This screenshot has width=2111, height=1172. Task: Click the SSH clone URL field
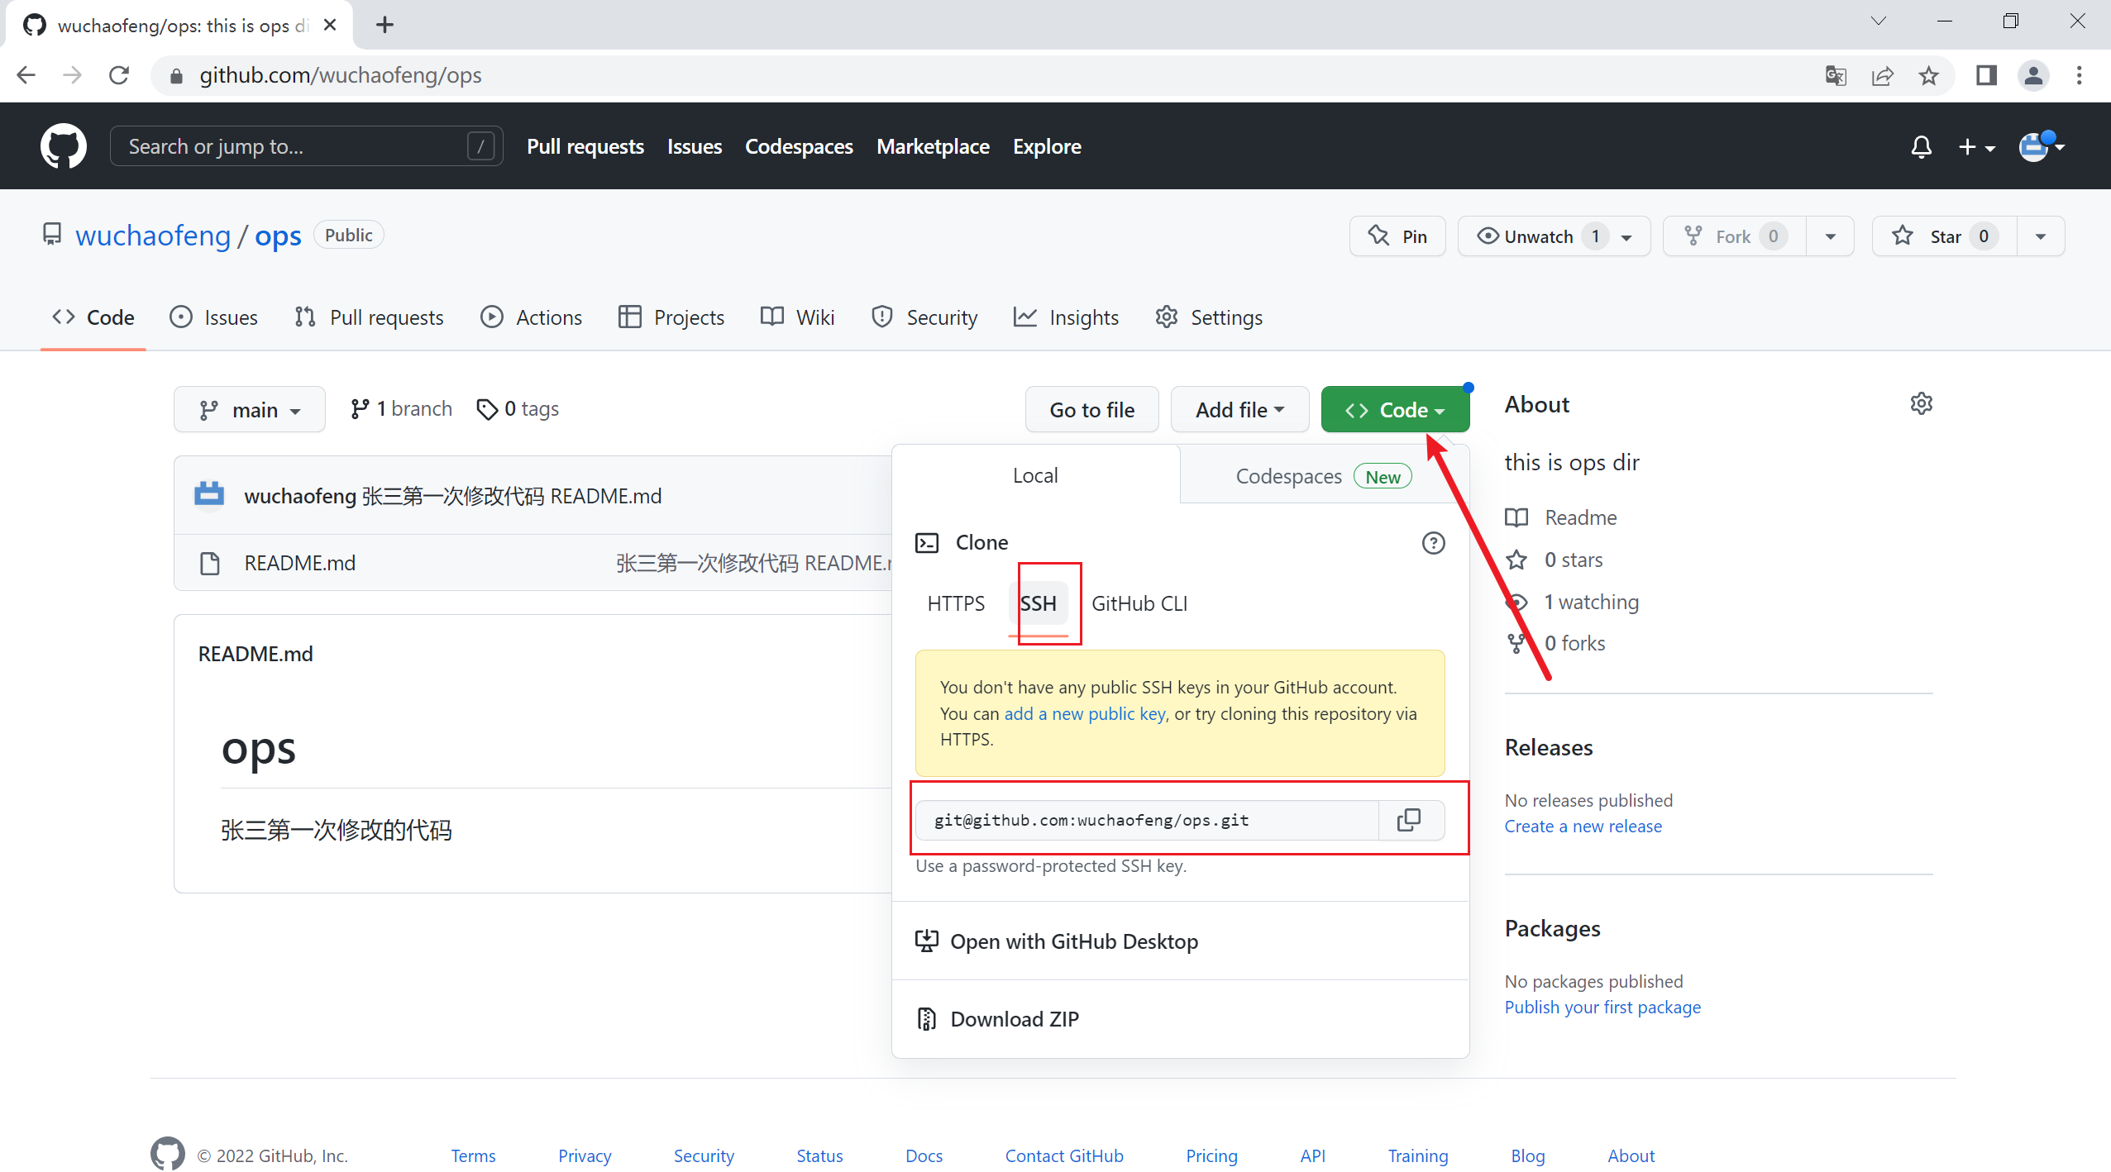(x=1147, y=820)
